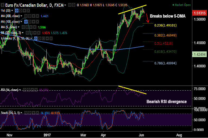Remove the Vol (20) indicator with X
The height and width of the screenshot is (138, 208).
click(x=28, y=11)
